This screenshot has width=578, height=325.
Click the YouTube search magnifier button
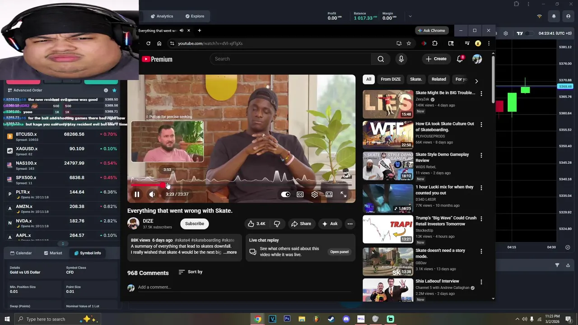pyautogui.click(x=381, y=59)
